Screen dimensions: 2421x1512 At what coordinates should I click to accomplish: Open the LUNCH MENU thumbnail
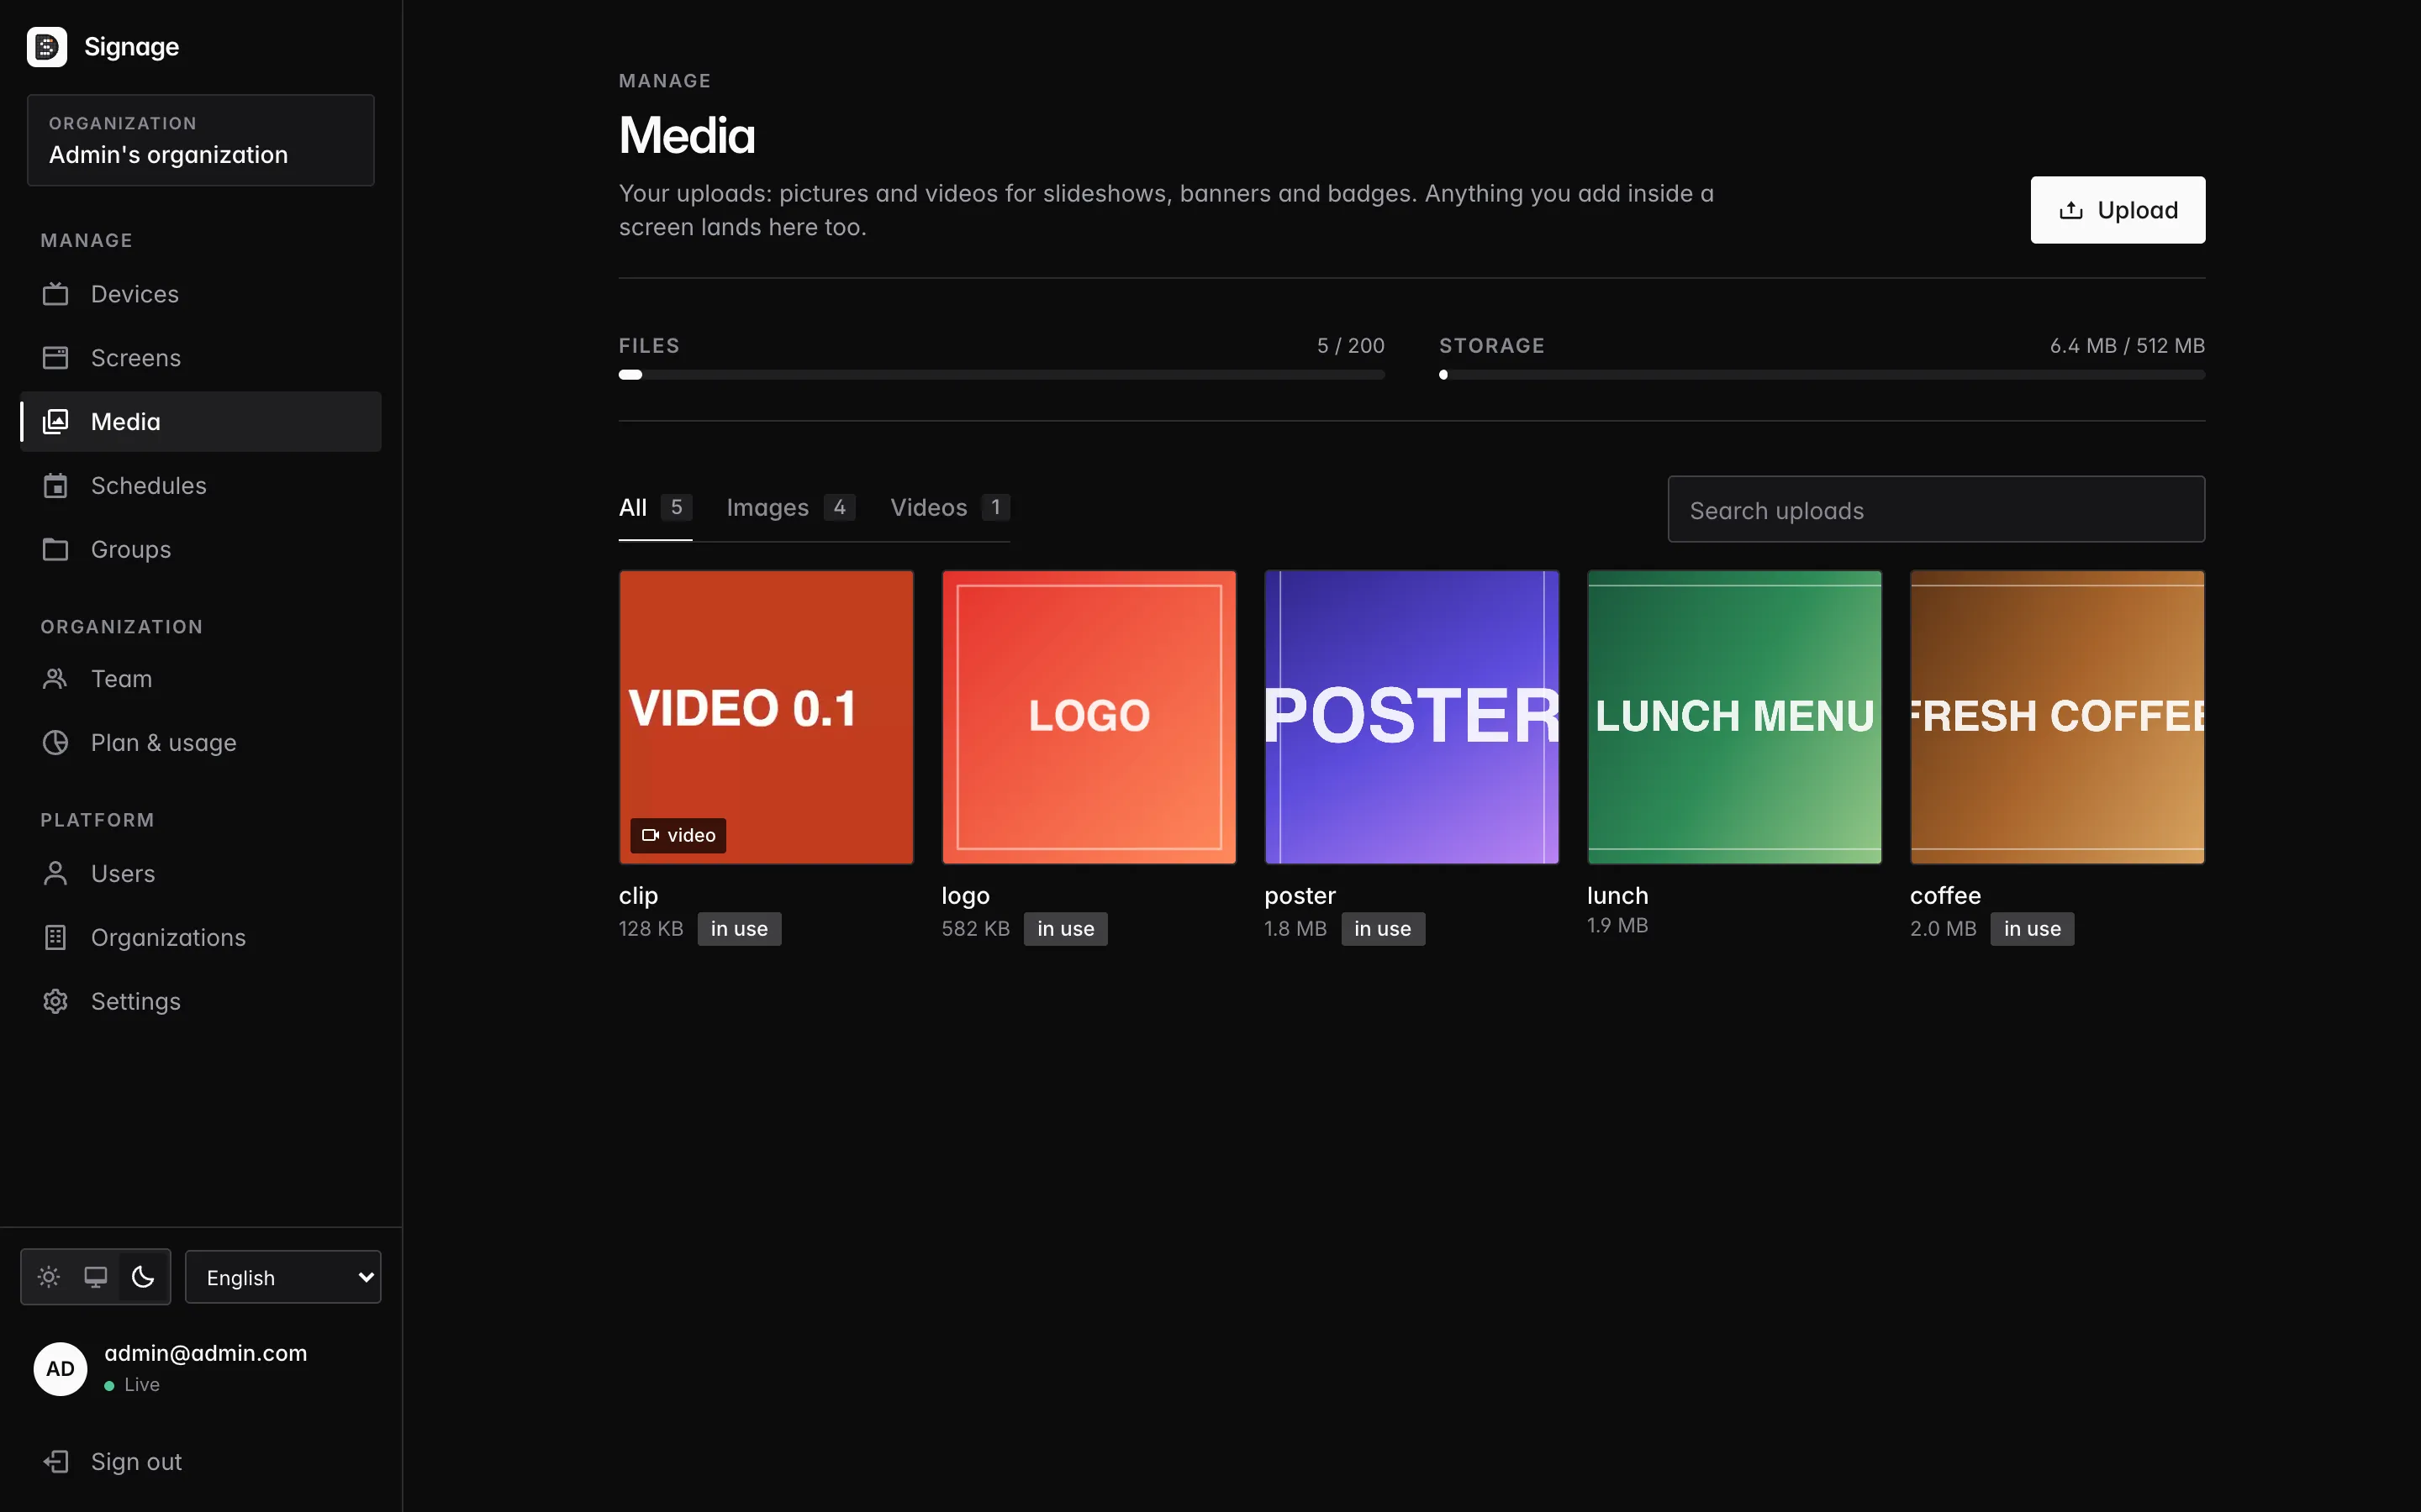click(1733, 717)
